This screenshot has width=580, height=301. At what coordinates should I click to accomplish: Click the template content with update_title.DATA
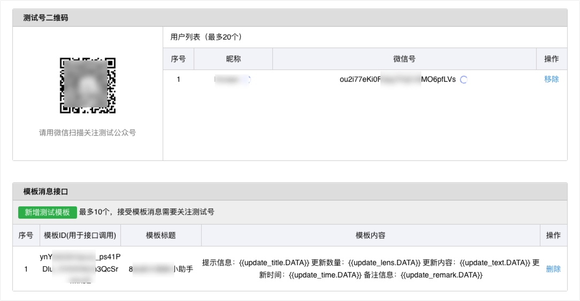tap(371, 269)
